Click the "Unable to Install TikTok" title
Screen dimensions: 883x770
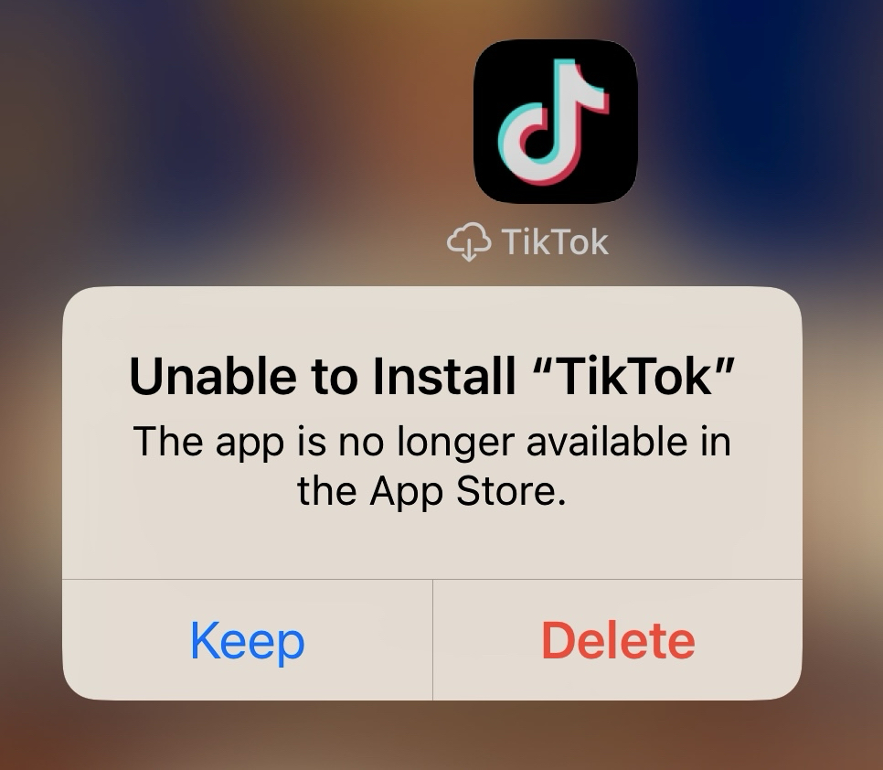coord(432,376)
